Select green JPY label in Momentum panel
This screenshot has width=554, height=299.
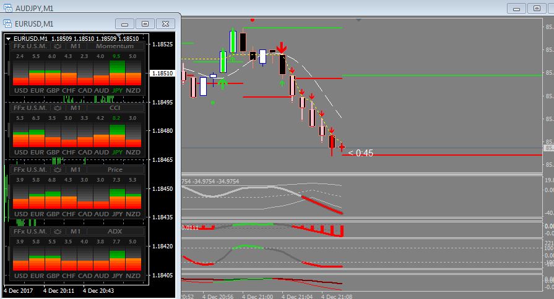coord(118,91)
